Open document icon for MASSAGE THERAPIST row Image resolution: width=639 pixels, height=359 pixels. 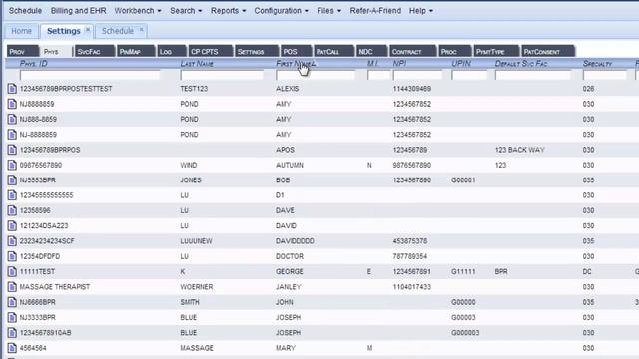12,287
